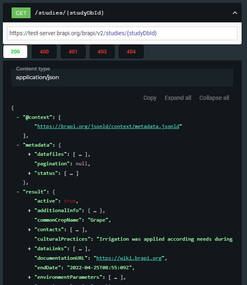Click the "culturalPractices" key

[62, 239]
